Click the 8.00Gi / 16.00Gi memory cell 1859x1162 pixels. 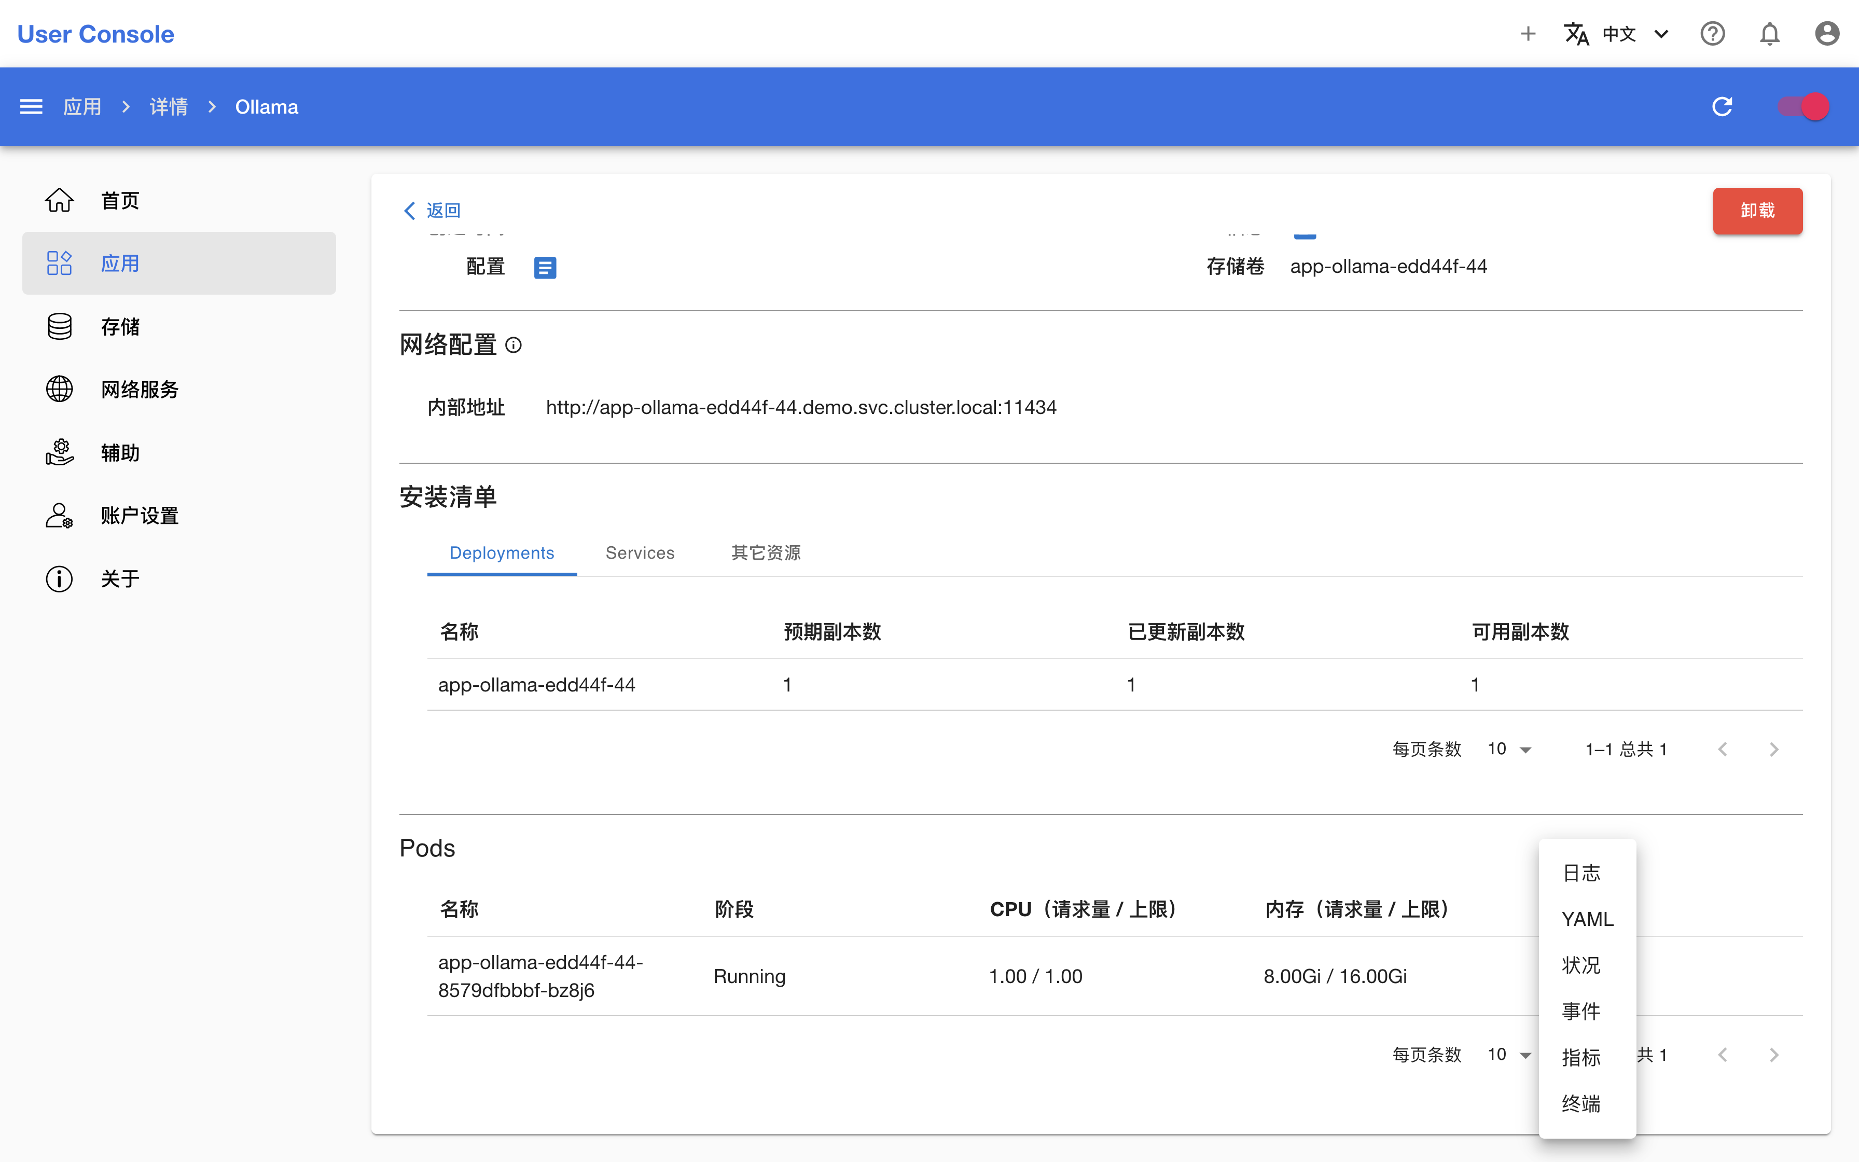point(1335,976)
